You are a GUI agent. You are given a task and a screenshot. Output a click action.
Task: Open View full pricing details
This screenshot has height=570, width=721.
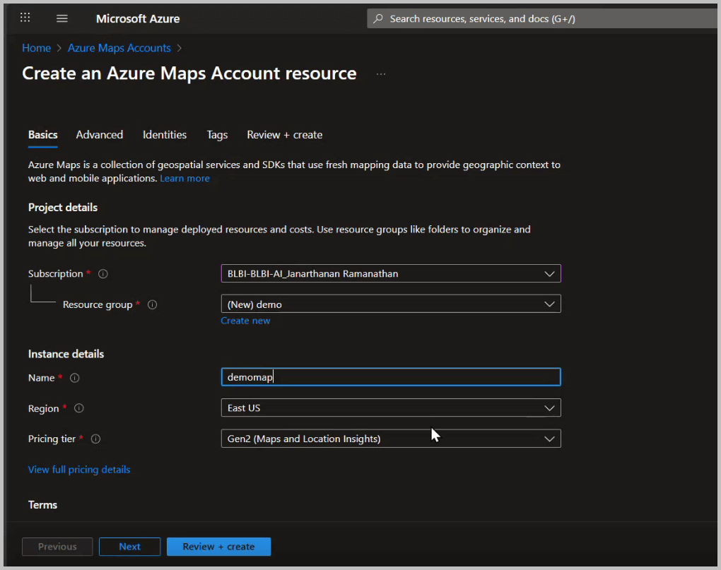[78, 469]
